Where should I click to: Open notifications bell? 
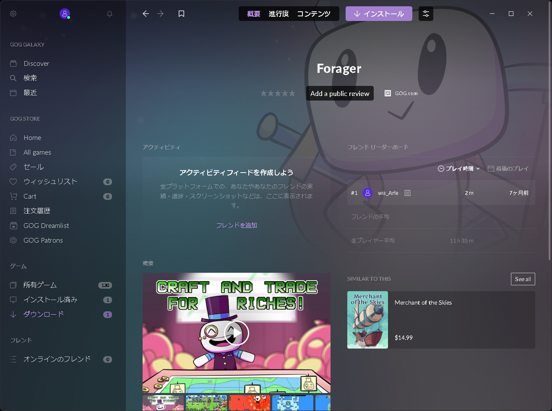click(109, 14)
